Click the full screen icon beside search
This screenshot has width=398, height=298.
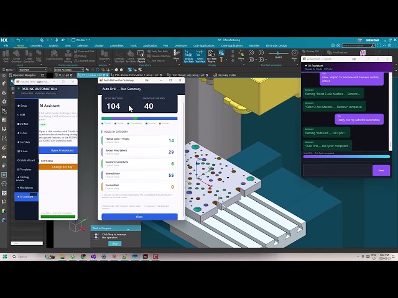(379, 45)
